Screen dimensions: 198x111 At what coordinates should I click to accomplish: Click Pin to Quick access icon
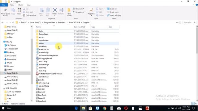5,10
